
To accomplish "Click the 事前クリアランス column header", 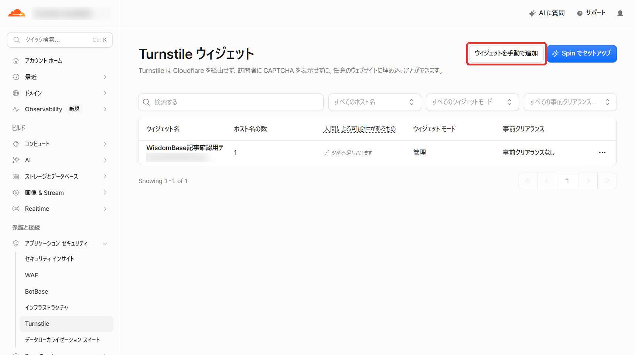I will coord(523,129).
